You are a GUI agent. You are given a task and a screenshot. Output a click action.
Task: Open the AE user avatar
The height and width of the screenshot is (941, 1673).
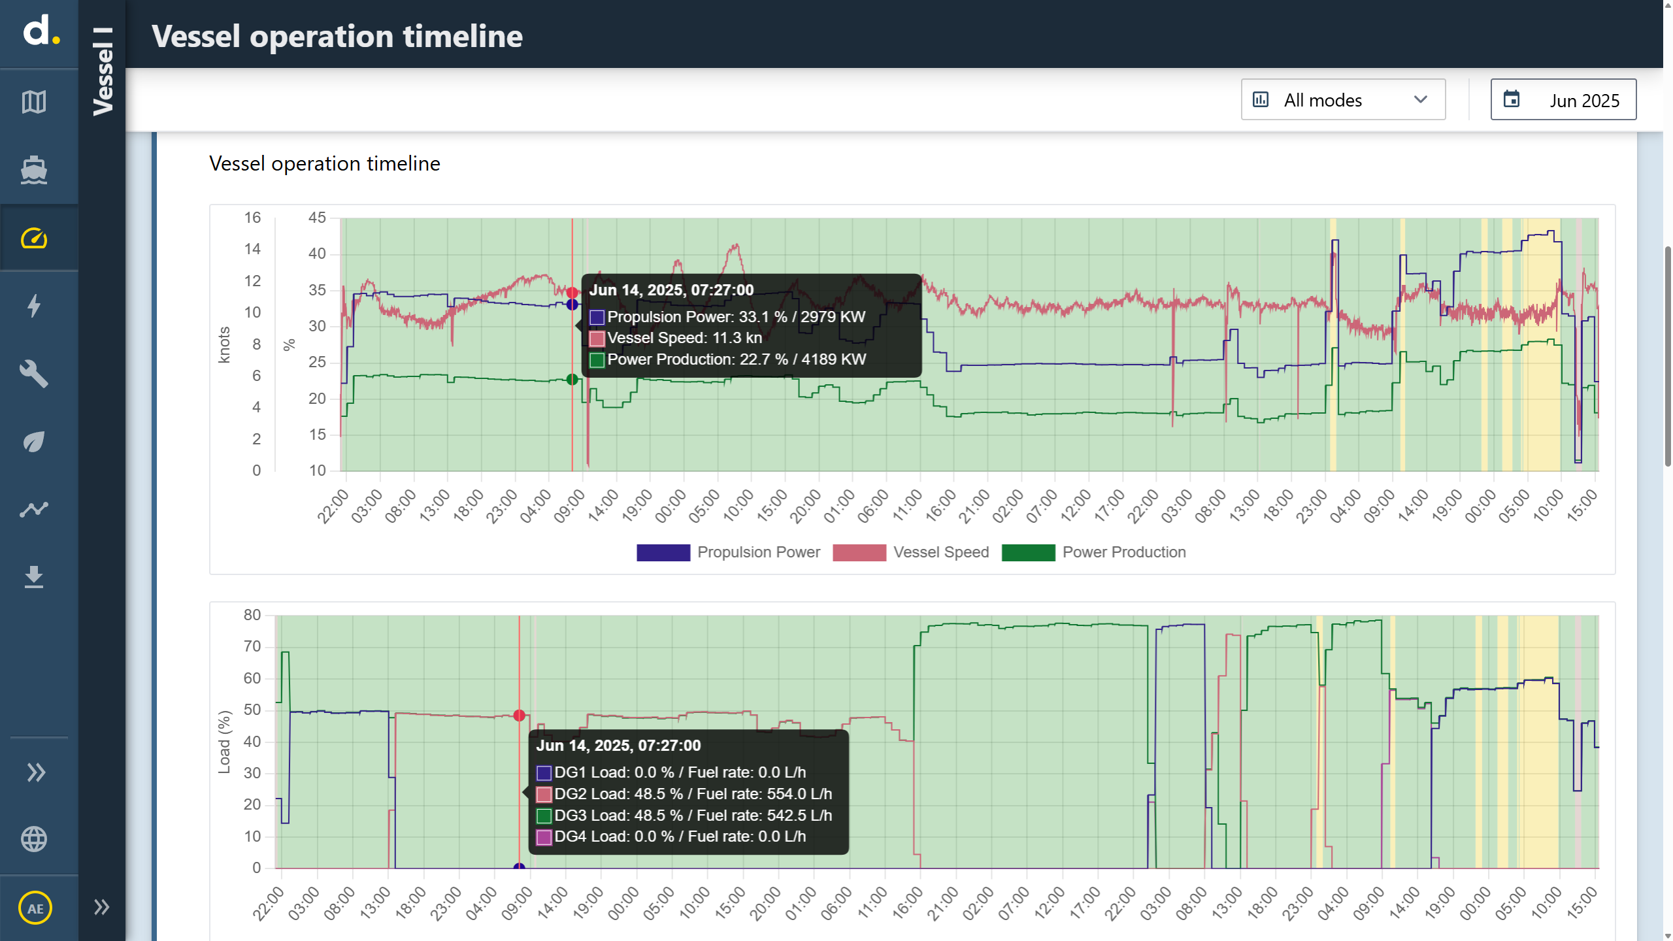35,908
